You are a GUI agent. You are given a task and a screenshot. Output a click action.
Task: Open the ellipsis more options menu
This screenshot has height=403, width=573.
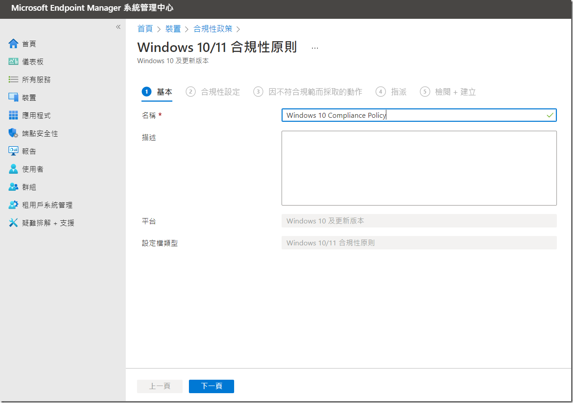point(315,48)
